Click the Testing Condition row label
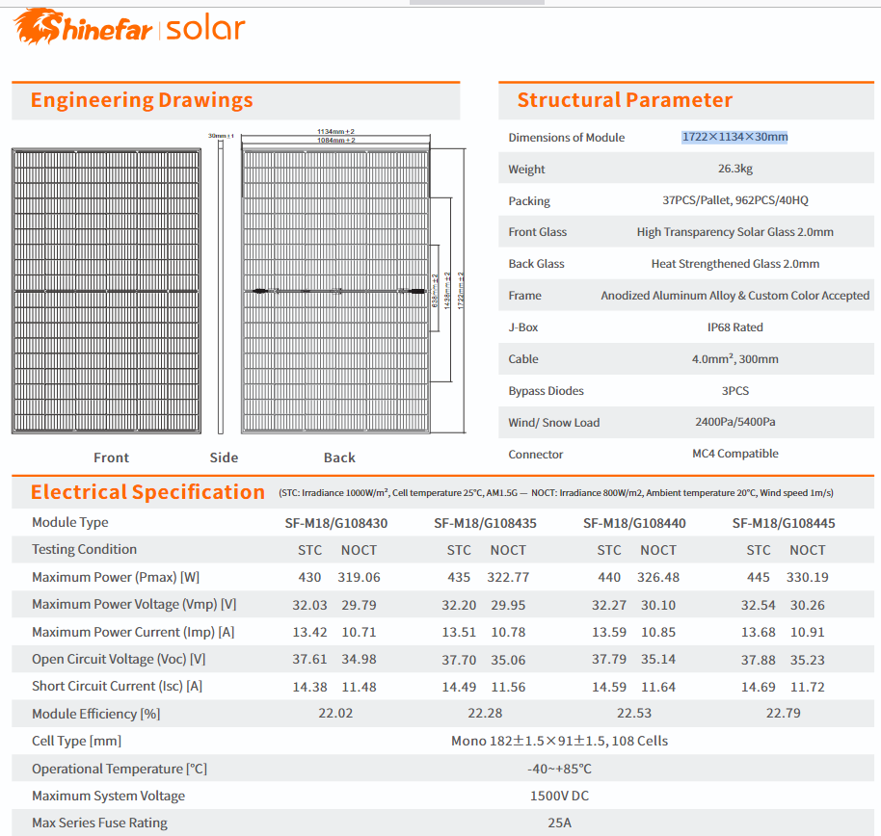Image resolution: width=881 pixels, height=836 pixels. pyautogui.click(x=84, y=549)
